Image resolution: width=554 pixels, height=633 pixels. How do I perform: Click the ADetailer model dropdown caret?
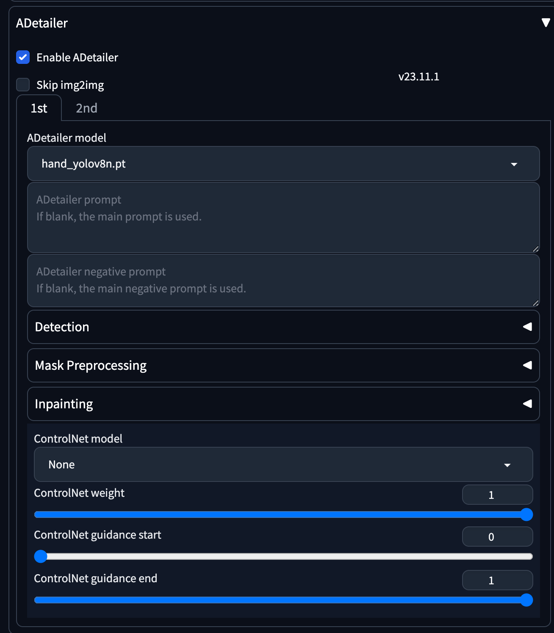pos(514,164)
